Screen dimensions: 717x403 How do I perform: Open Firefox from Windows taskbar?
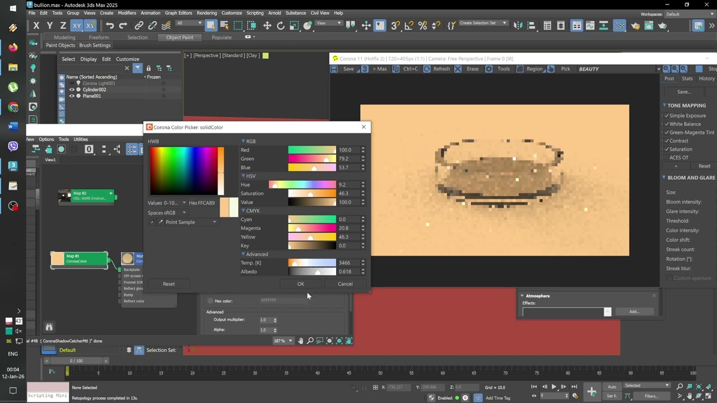coord(13,47)
